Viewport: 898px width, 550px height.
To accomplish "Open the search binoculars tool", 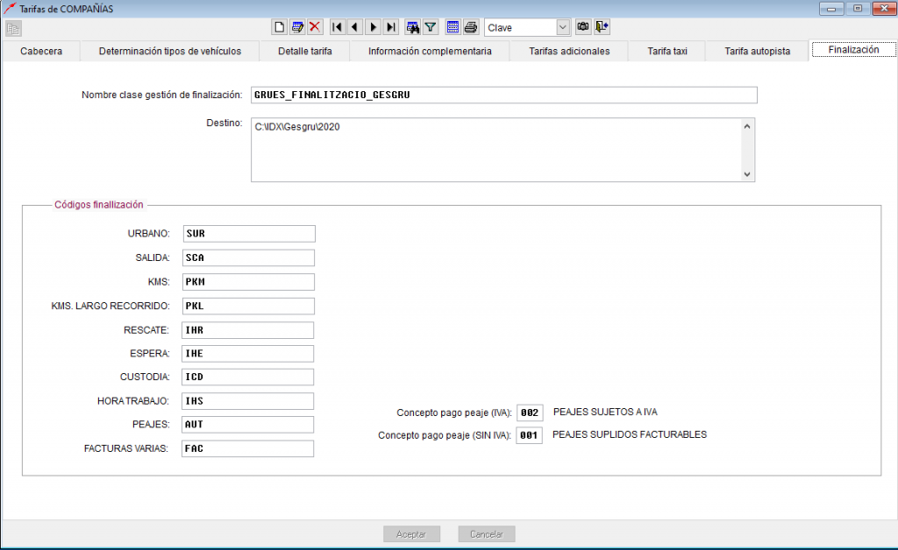I will pos(412,27).
